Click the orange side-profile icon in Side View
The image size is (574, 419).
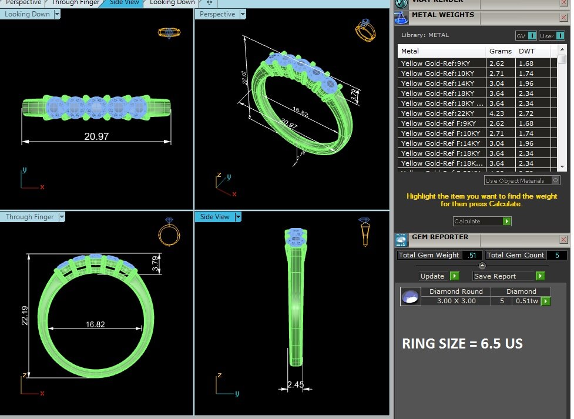tap(364, 231)
